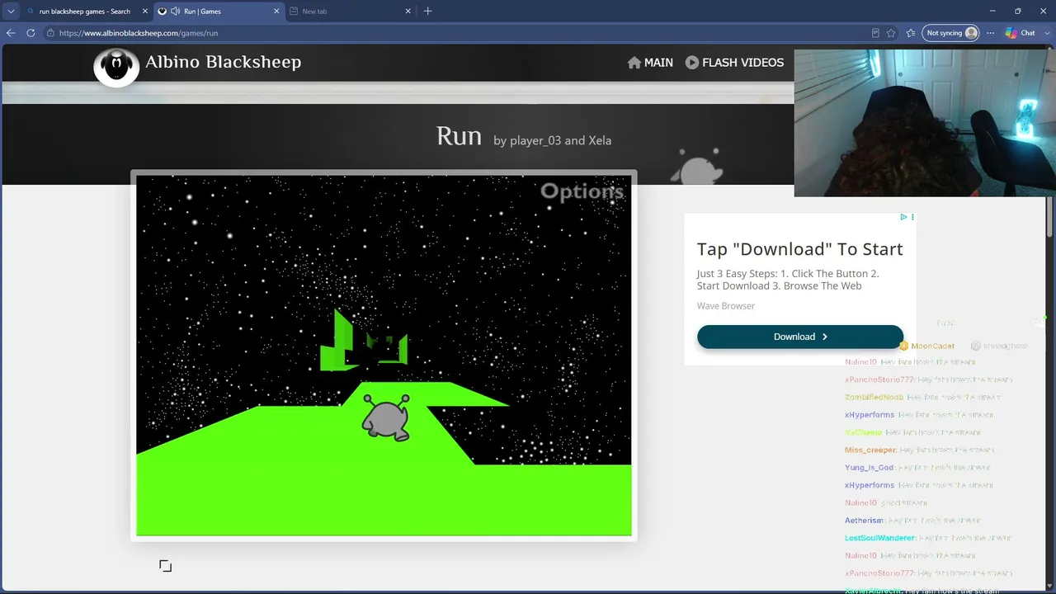Switch to the 'run blacksheep games - Search' tab
The image size is (1056, 594).
84,12
